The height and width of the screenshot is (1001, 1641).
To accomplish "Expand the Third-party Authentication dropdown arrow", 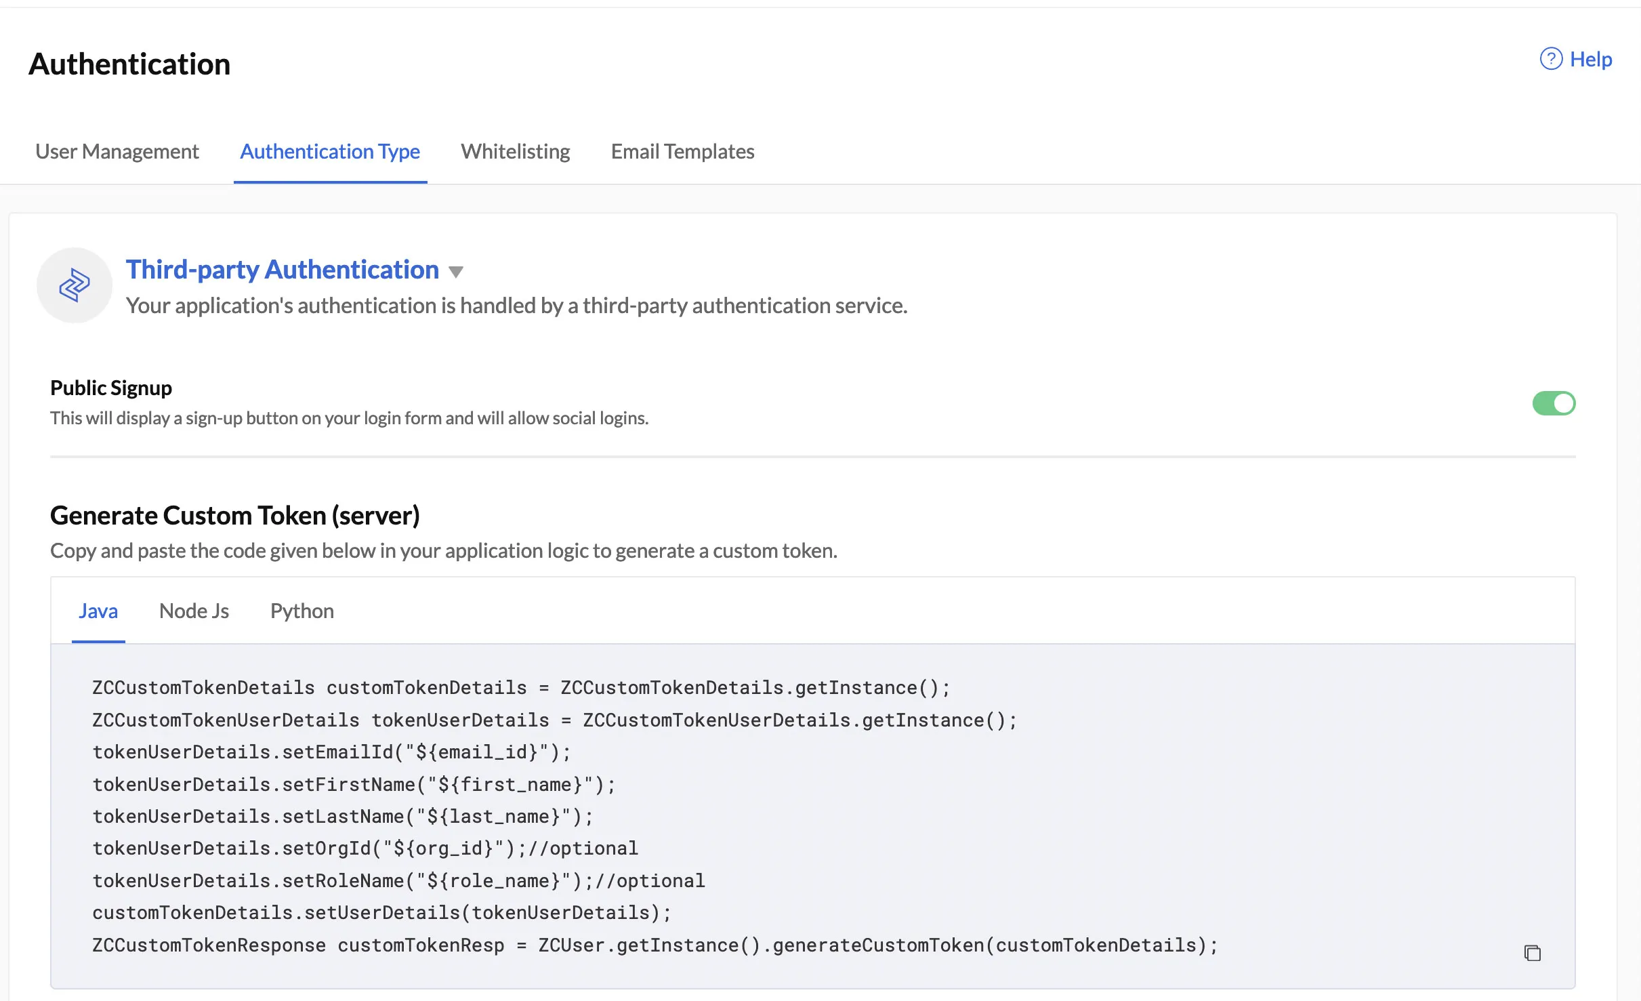I will (456, 272).
